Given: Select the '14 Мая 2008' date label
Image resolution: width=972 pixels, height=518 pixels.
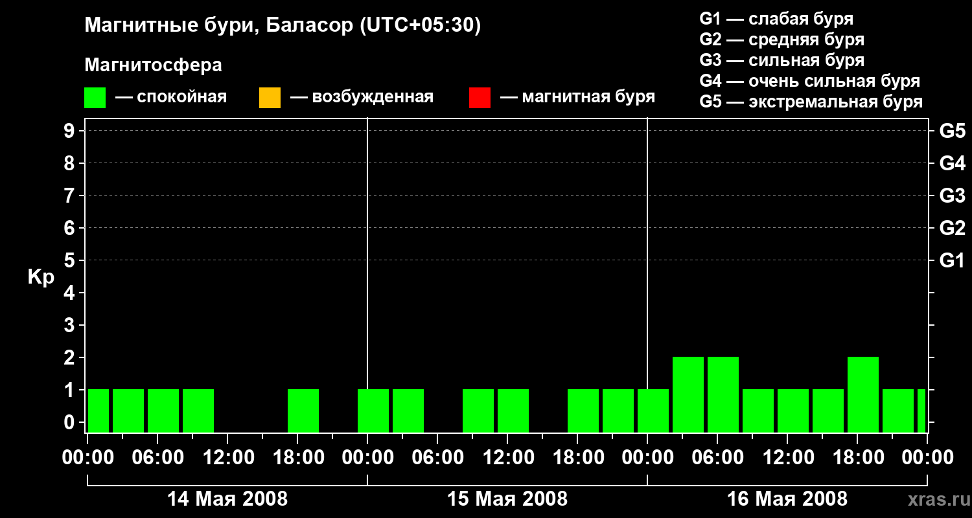Looking at the screenshot, I should pyautogui.click(x=227, y=499).
